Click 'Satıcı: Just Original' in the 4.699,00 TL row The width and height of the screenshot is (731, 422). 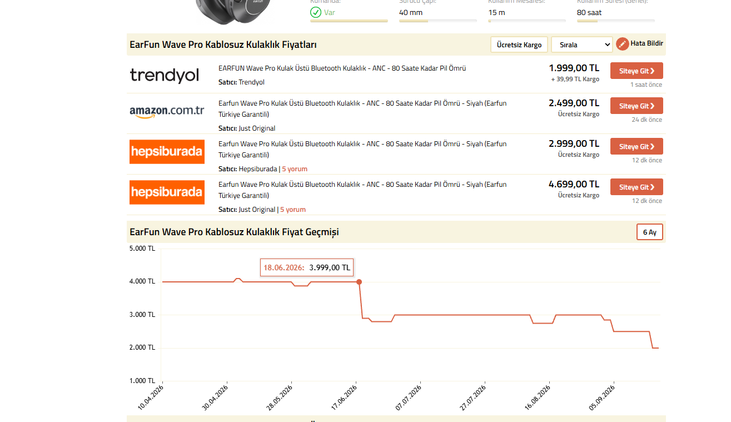(x=247, y=210)
